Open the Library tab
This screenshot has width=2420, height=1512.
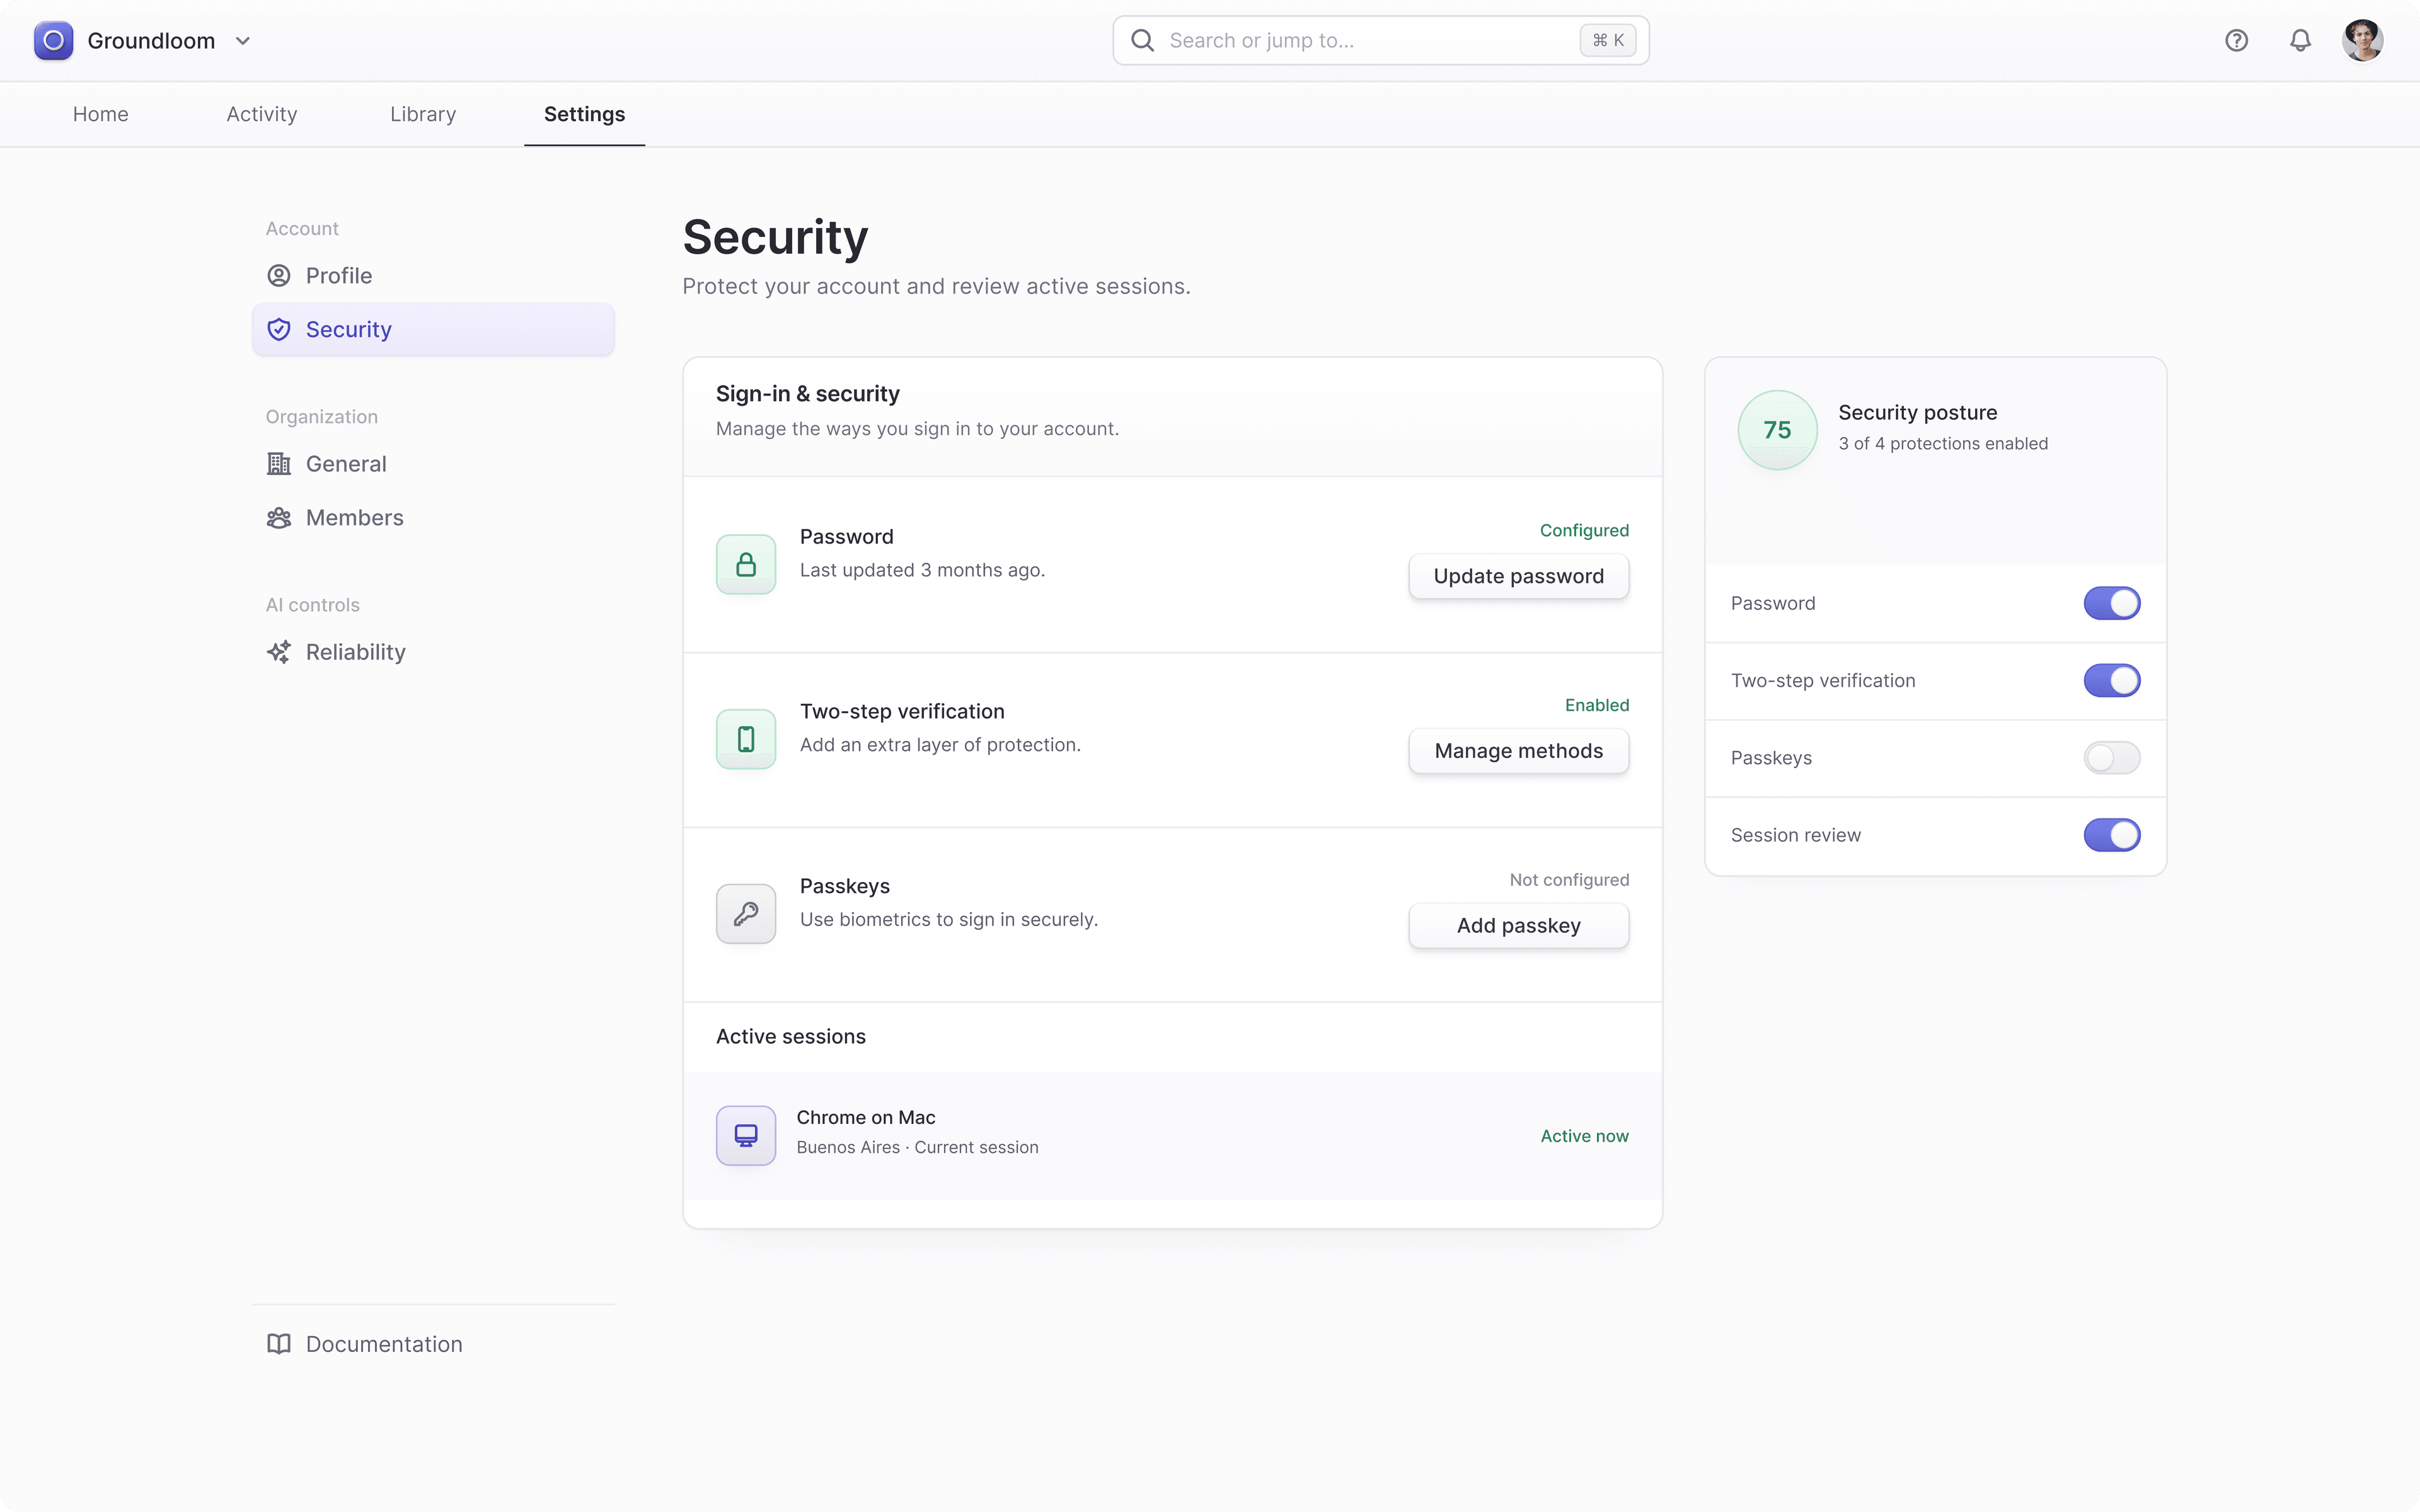coord(423,114)
